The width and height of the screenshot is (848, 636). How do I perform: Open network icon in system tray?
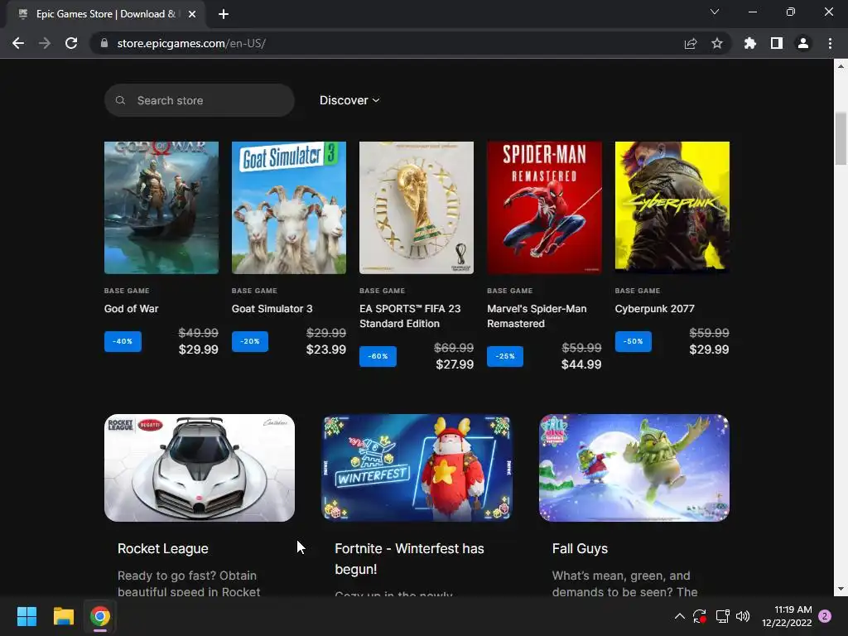pos(722,616)
